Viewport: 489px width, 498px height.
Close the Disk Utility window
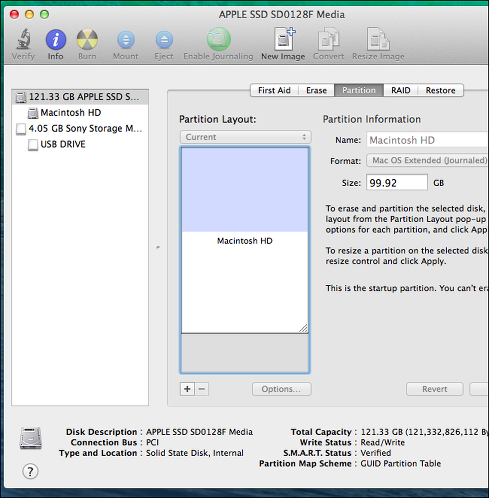point(14,14)
